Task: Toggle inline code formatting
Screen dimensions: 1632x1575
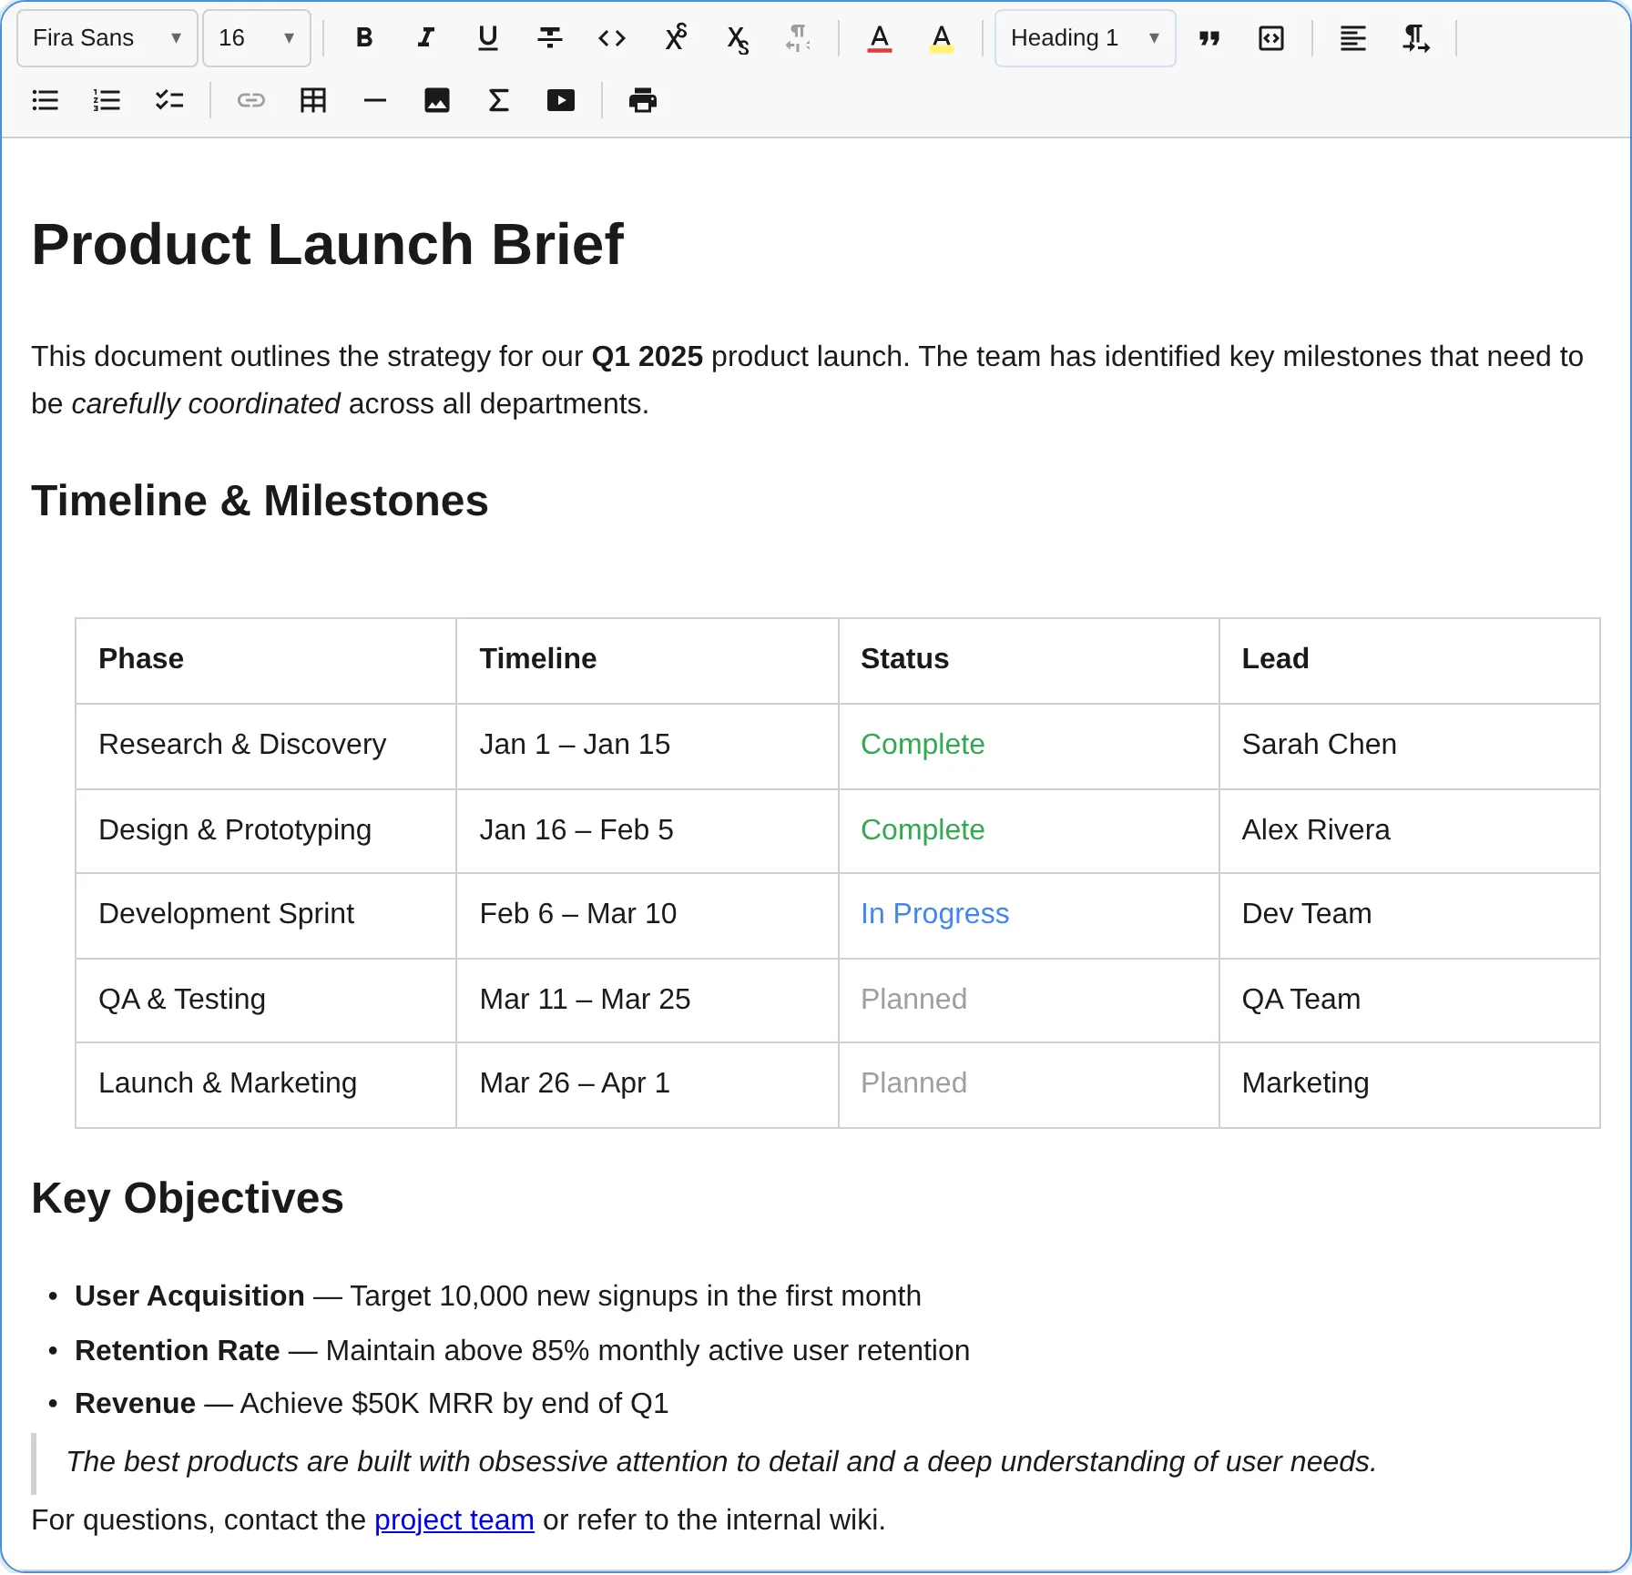Action: coord(612,38)
